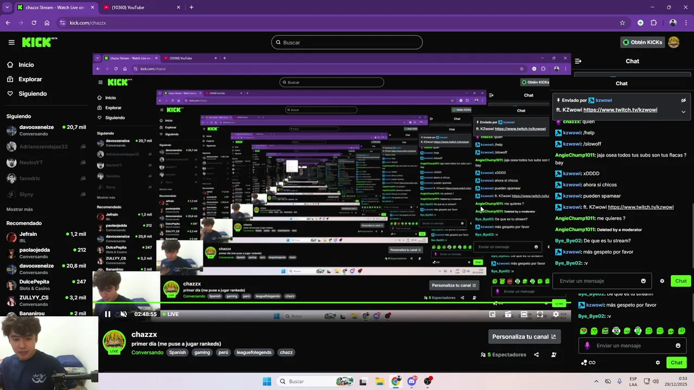Image resolution: width=694 pixels, height=390 pixels.
Task: Click the Obtén KICKs button
Action: tap(642, 42)
